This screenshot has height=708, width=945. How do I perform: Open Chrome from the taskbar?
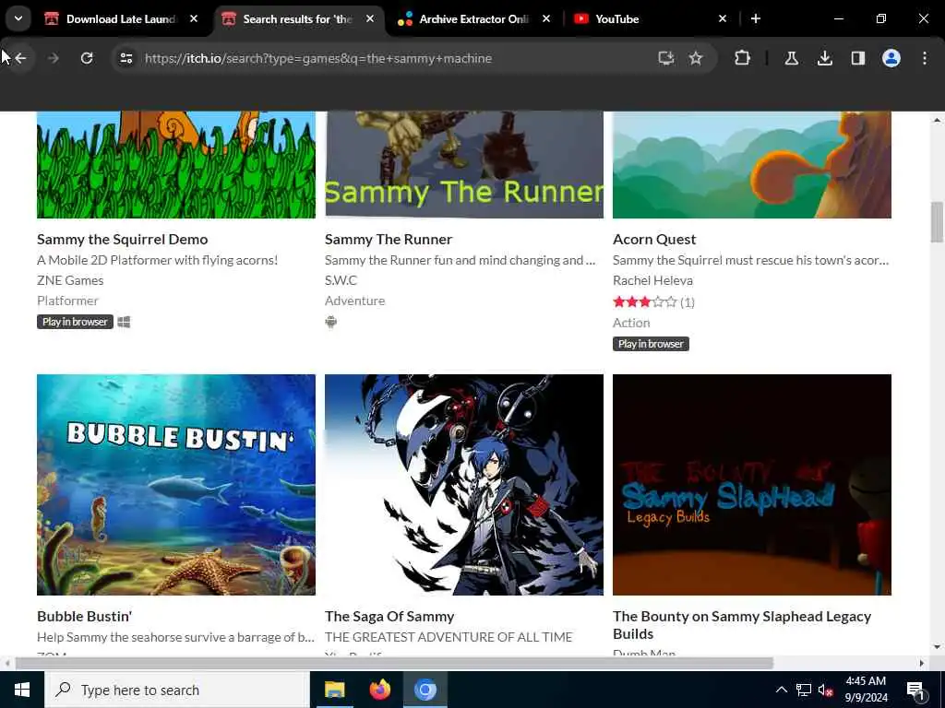pos(425,690)
